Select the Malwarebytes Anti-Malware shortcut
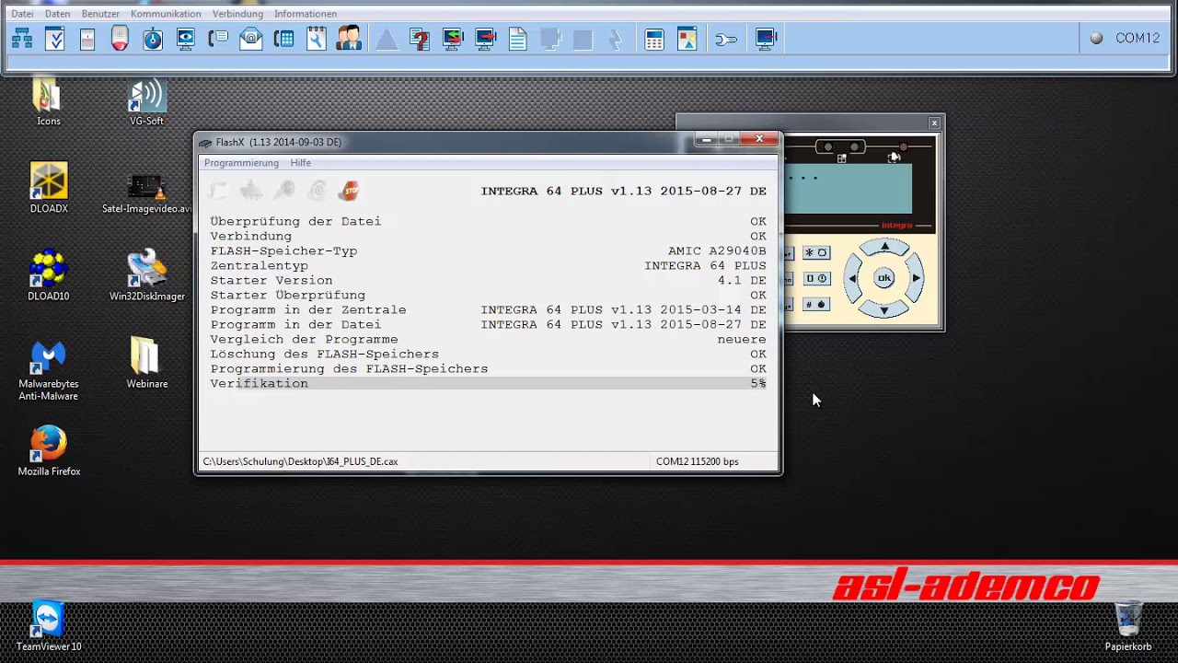 (x=49, y=371)
